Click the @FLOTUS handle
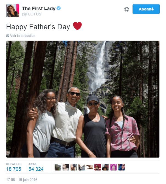 32,14
